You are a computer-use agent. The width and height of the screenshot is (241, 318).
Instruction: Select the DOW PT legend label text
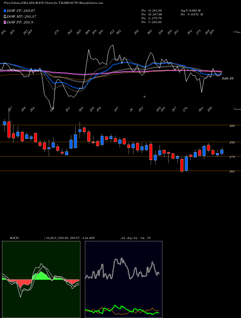(20, 22)
